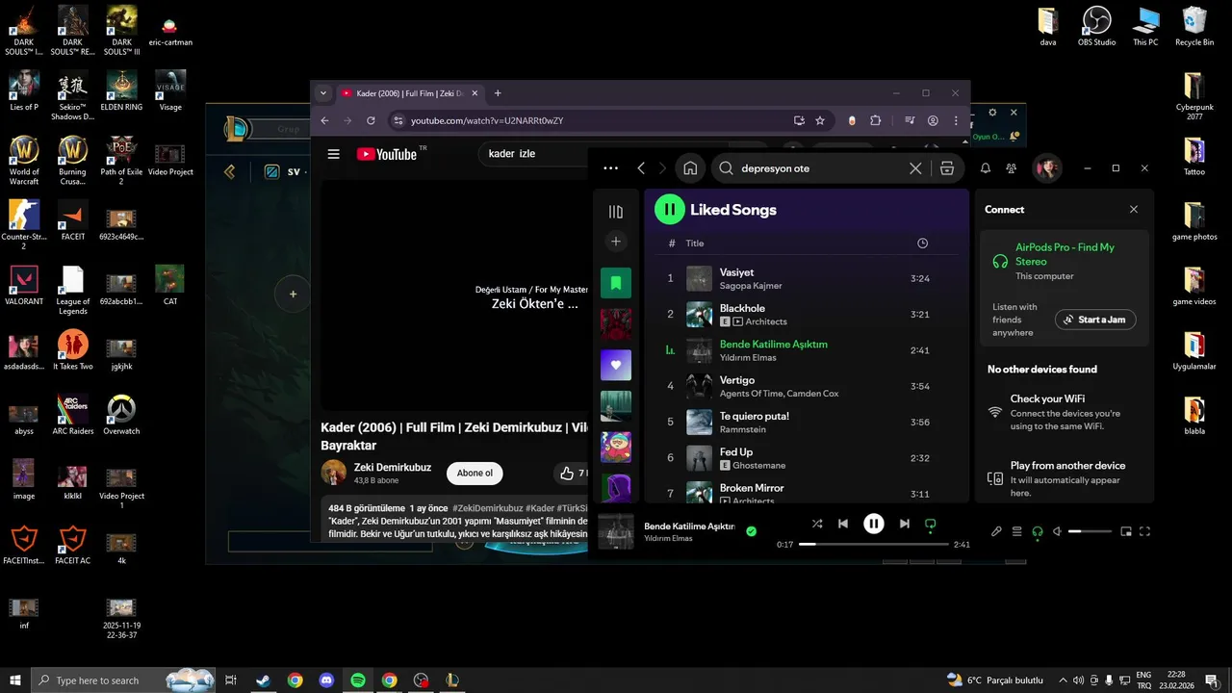This screenshot has width=1232, height=693.
Task: Open the cartoon character playlist in sidebar
Action: pyautogui.click(x=616, y=447)
